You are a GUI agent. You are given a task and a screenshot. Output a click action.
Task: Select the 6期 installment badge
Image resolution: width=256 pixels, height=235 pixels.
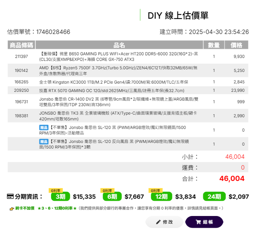pyautogui.click(x=112, y=197)
